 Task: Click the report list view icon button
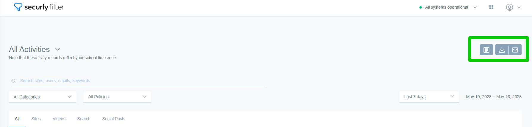point(486,50)
